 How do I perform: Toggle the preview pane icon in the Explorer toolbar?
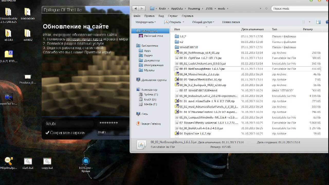tap(318, 22)
